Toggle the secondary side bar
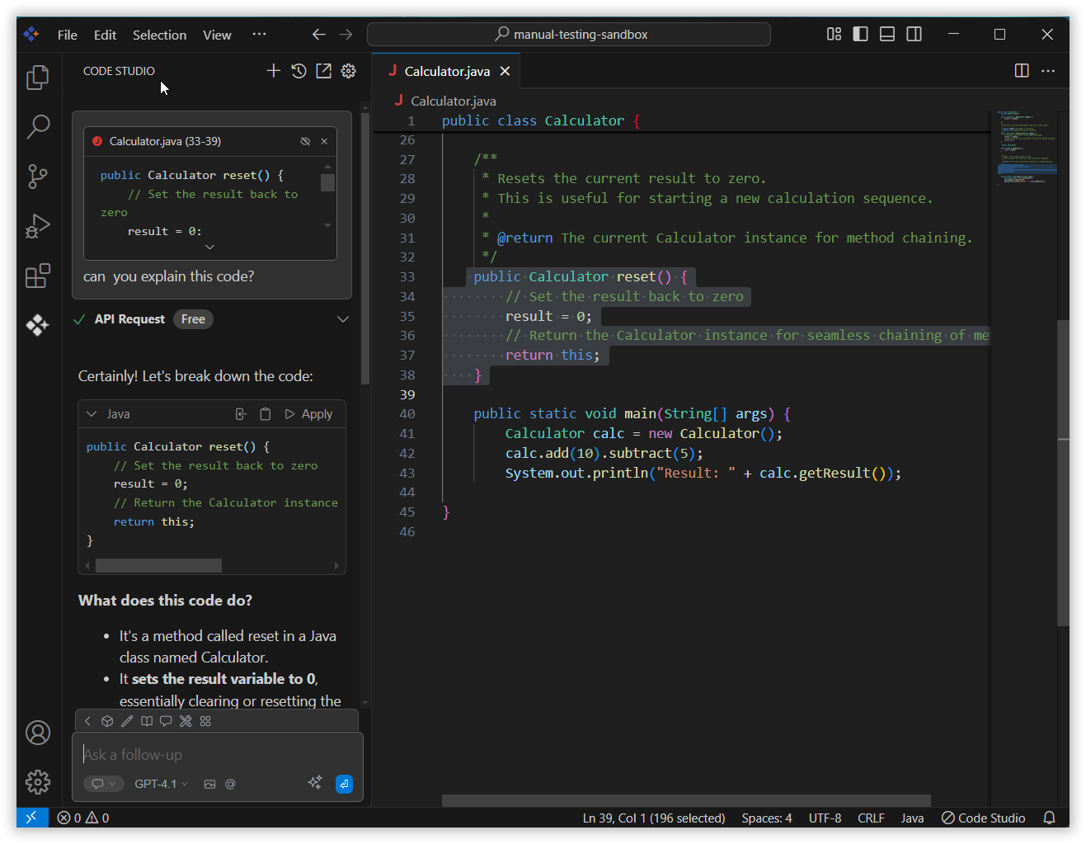 [914, 34]
